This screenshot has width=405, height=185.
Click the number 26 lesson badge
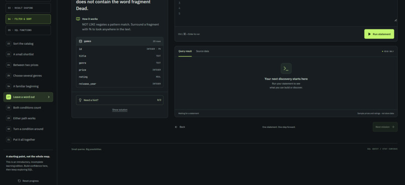point(9,86)
